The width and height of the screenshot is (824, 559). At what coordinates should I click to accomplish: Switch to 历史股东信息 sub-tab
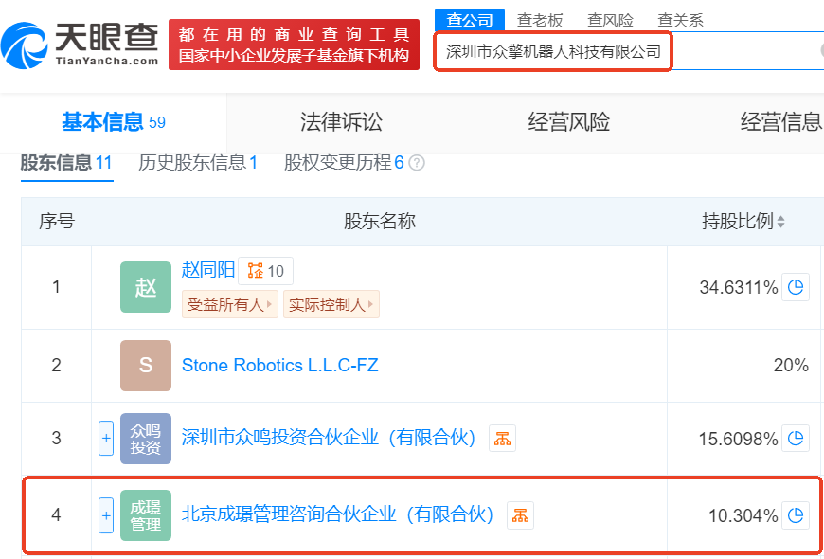(198, 163)
